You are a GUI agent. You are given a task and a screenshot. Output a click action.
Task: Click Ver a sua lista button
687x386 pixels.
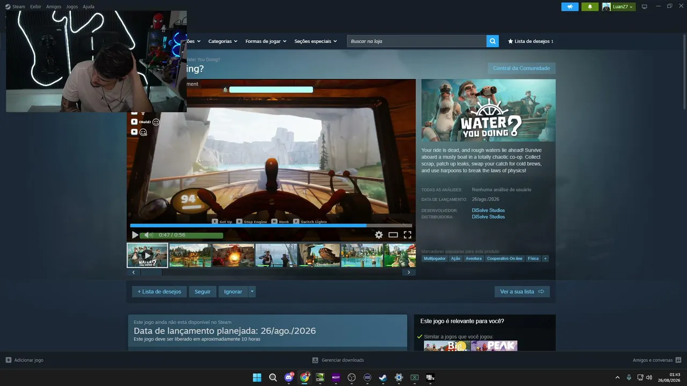[522, 292]
